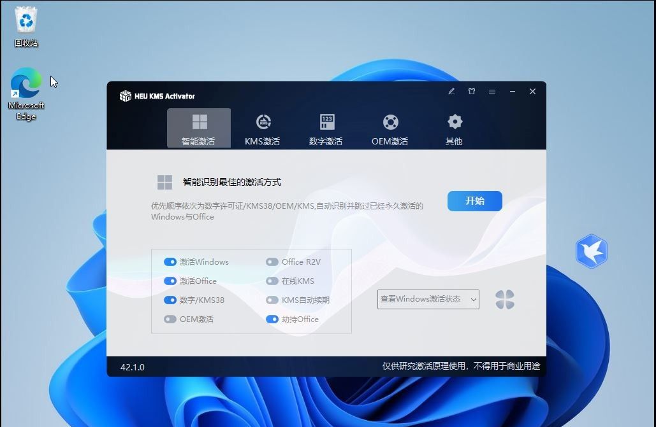Toggle the 激活Windows switch
This screenshot has width=656, height=427.
coord(170,262)
